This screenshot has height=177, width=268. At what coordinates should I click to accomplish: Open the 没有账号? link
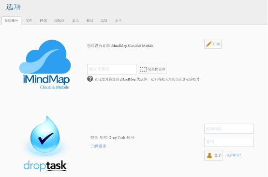(x=234, y=155)
